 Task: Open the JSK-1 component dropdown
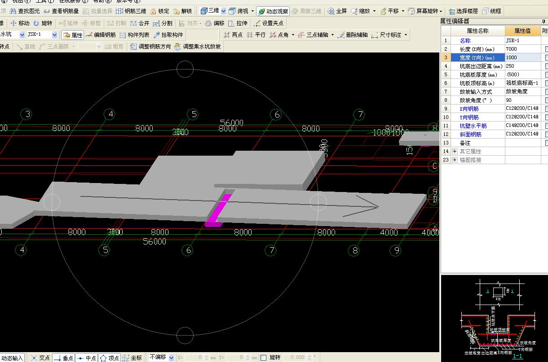click(54, 35)
